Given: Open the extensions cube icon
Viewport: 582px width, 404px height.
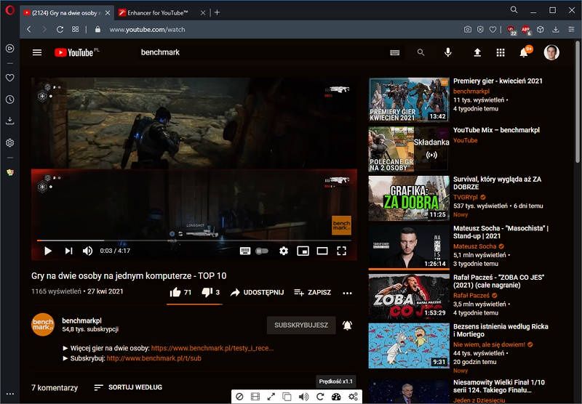Looking at the screenshot, I should [541, 29].
